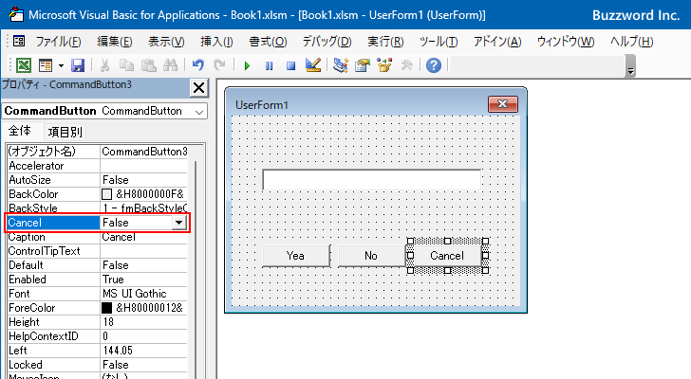Click the red close button of UserForm1
Screen dimensions: 691x379
click(x=502, y=104)
